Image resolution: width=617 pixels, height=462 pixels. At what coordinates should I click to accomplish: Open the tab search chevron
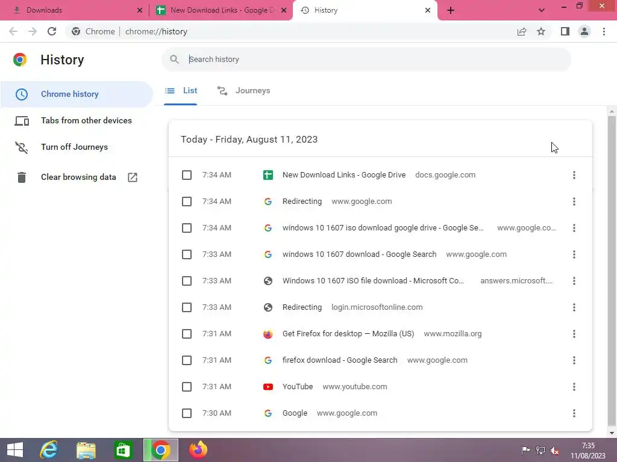pyautogui.click(x=542, y=11)
